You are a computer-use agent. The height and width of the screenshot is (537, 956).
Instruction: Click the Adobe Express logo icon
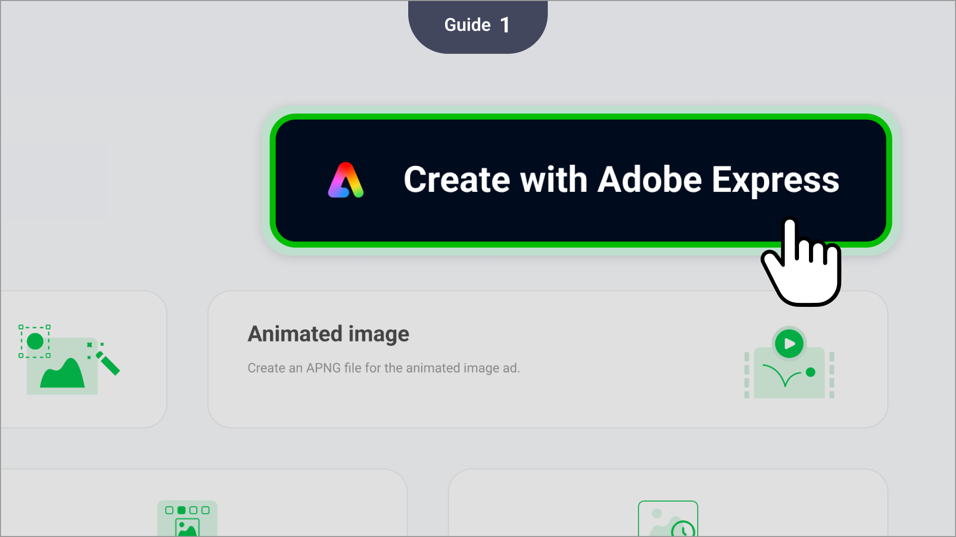click(x=346, y=180)
